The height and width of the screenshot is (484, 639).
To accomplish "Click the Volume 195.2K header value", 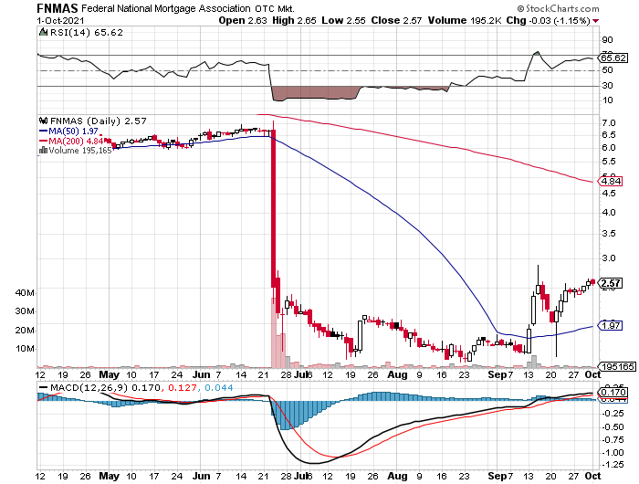I will coord(464,20).
